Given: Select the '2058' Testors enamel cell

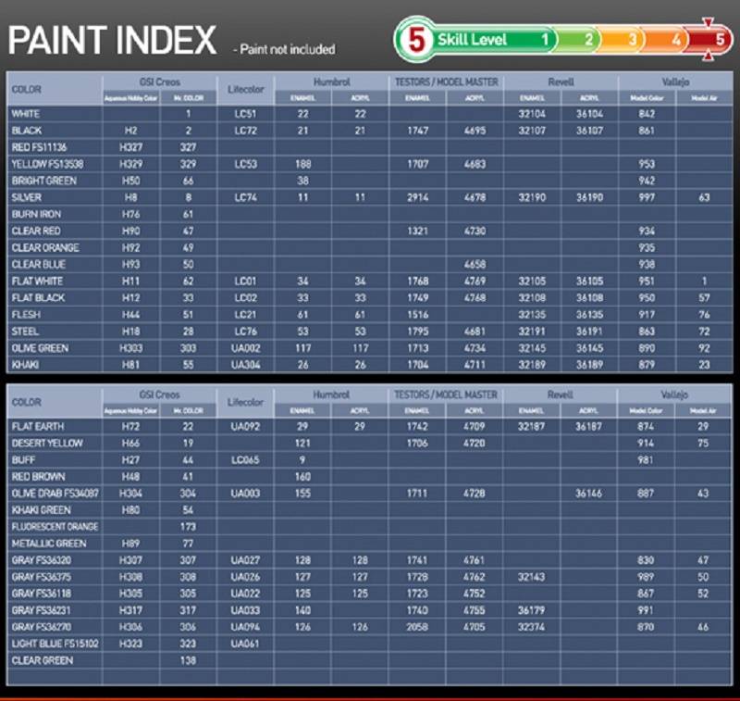Looking at the screenshot, I should point(417,627).
